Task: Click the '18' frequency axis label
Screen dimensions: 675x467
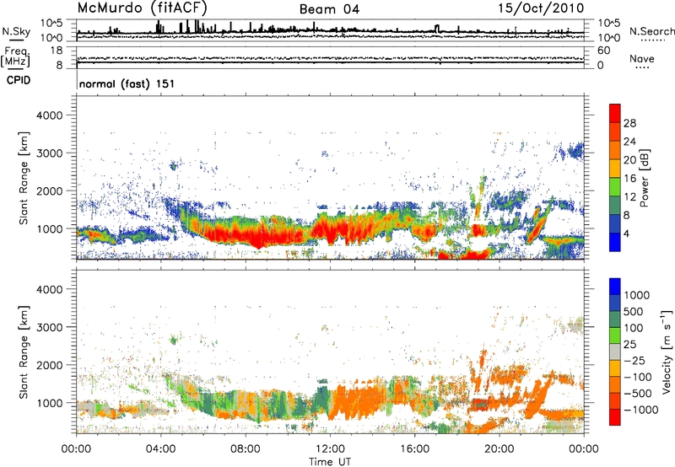Action: pos(57,51)
